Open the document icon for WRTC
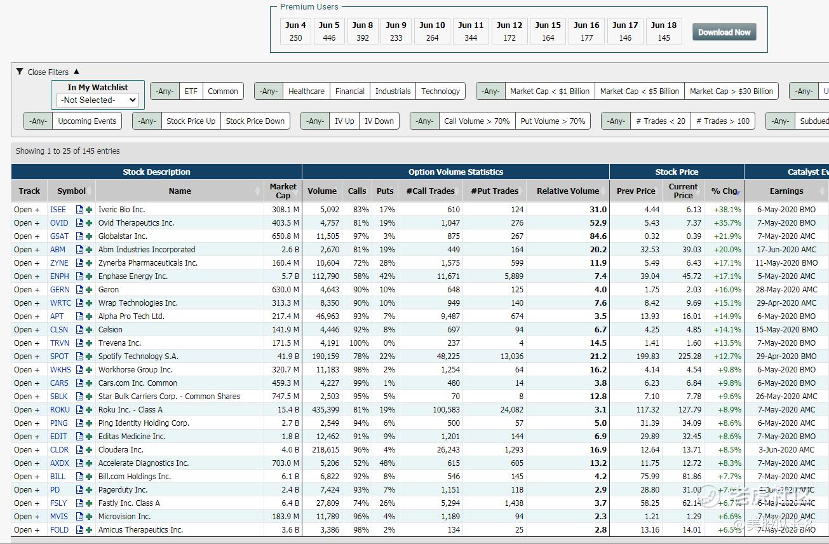Screen dimensions: 829x544 (x=80, y=303)
